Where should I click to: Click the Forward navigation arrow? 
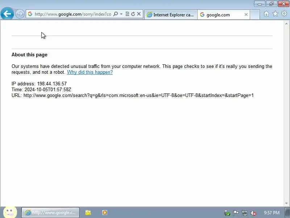[x=20, y=14]
